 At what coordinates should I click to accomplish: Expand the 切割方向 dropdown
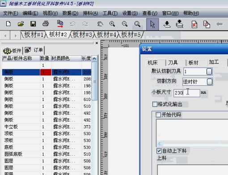(210, 82)
